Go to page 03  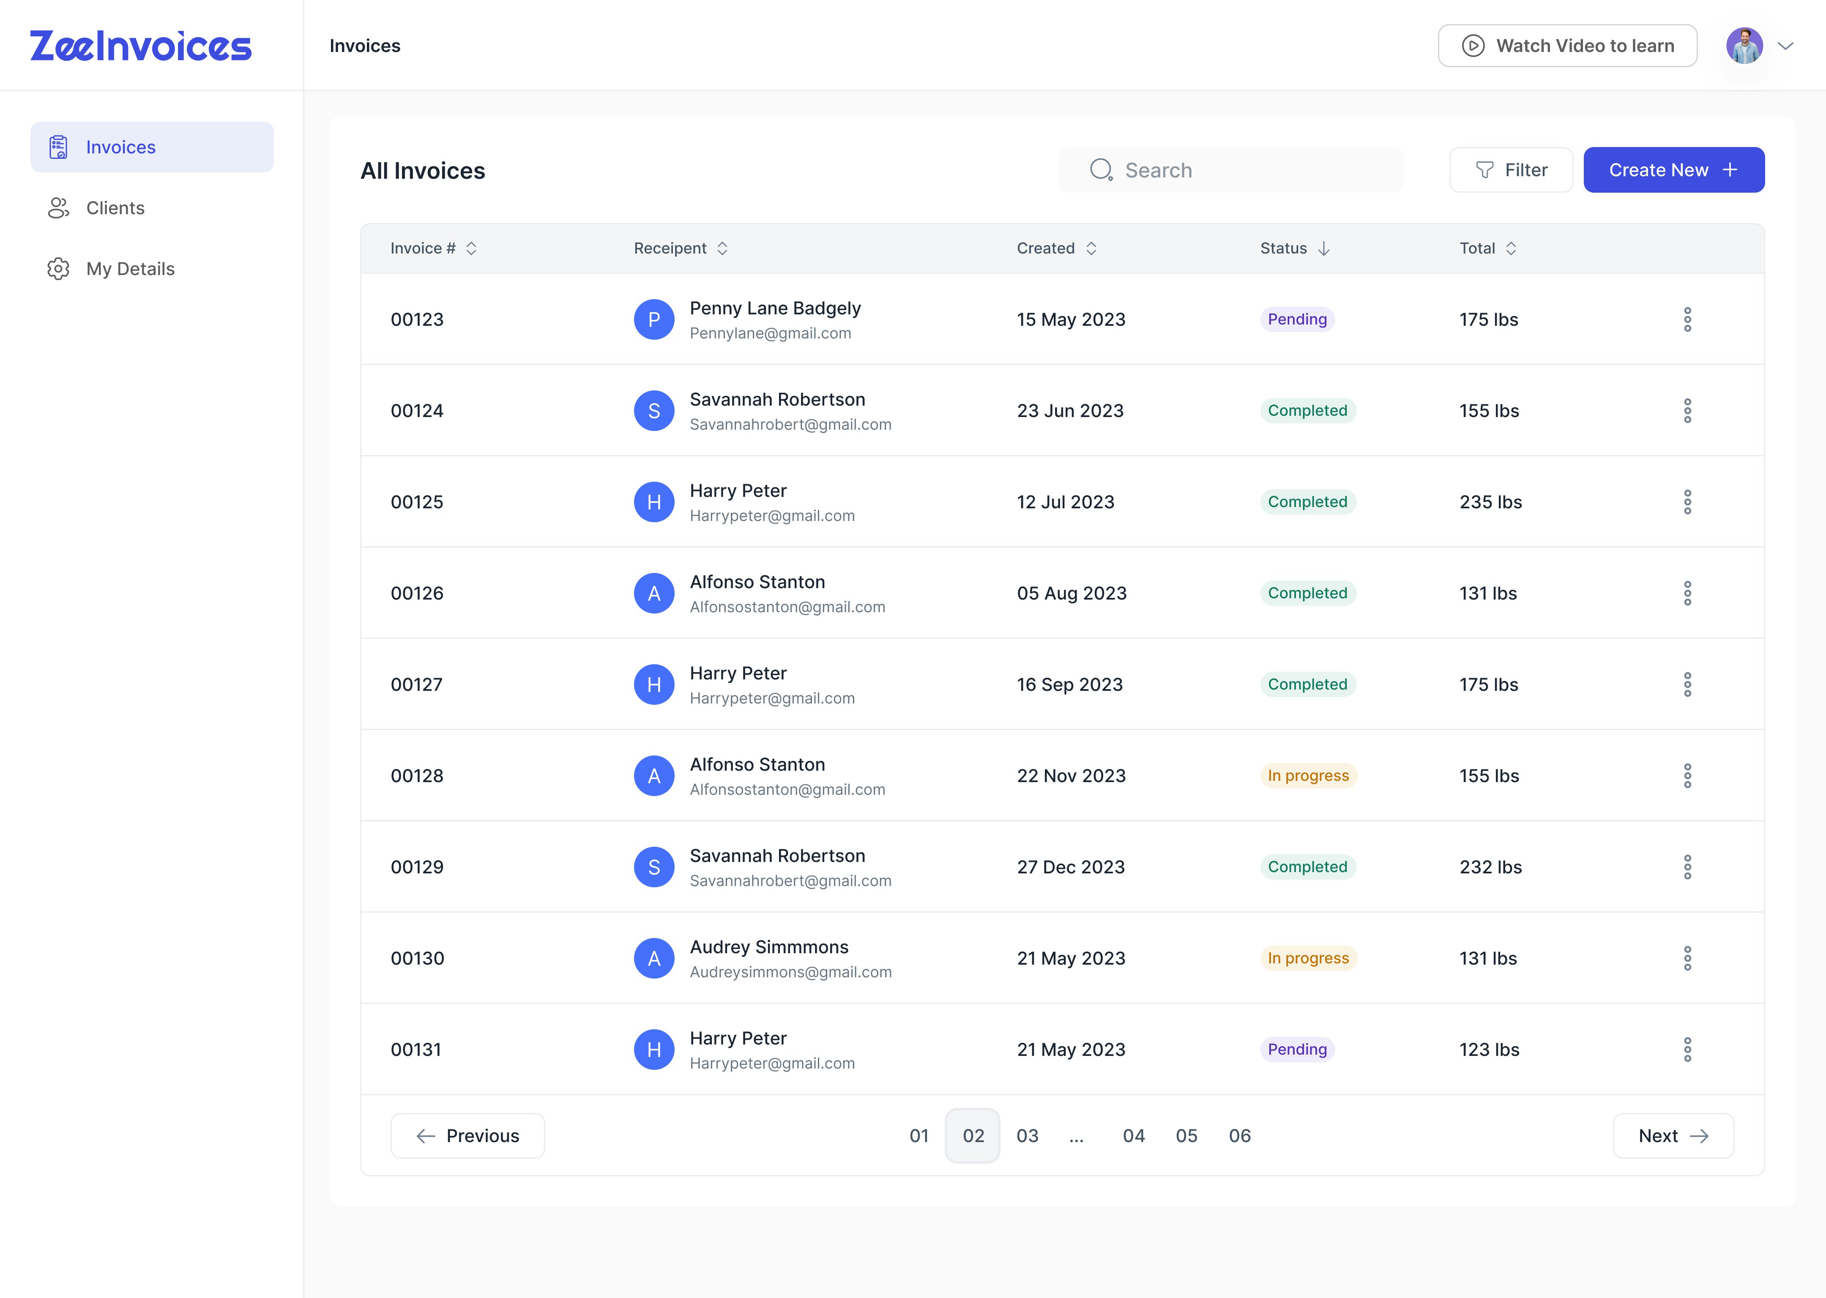tap(1027, 1136)
